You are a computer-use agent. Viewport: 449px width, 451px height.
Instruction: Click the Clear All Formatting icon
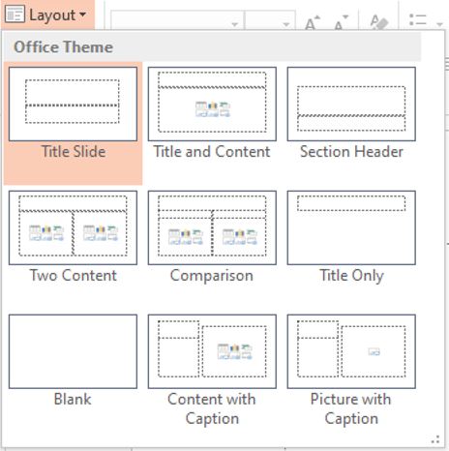[378, 21]
